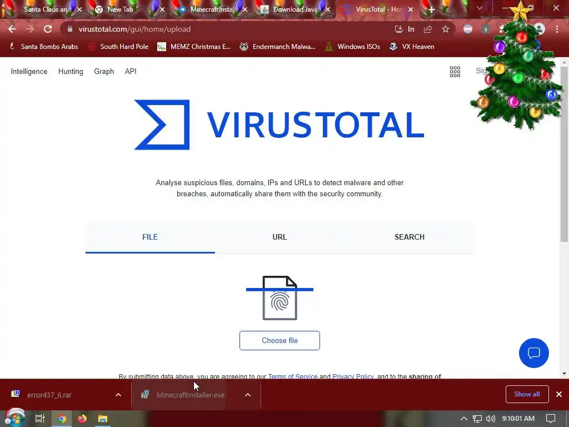This screenshot has width=569, height=427.
Task: Open network status tray icon
Action: coord(477,419)
